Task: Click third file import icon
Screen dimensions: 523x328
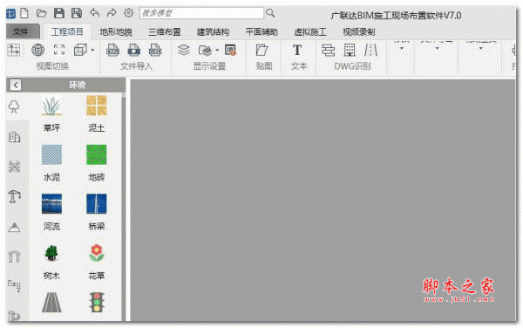Action: [155, 50]
